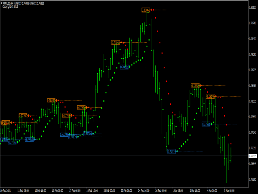Image resolution: width=258 pixels, height=194 pixels.
Task: Click the AUDUSD,H4 symbol title text
Action: point(8,3)
